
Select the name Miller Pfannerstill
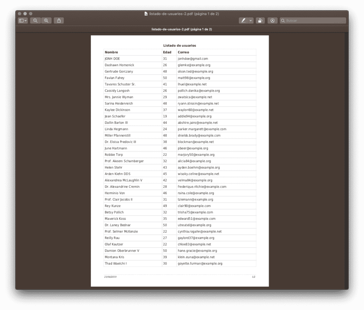(x=117, y=135)
